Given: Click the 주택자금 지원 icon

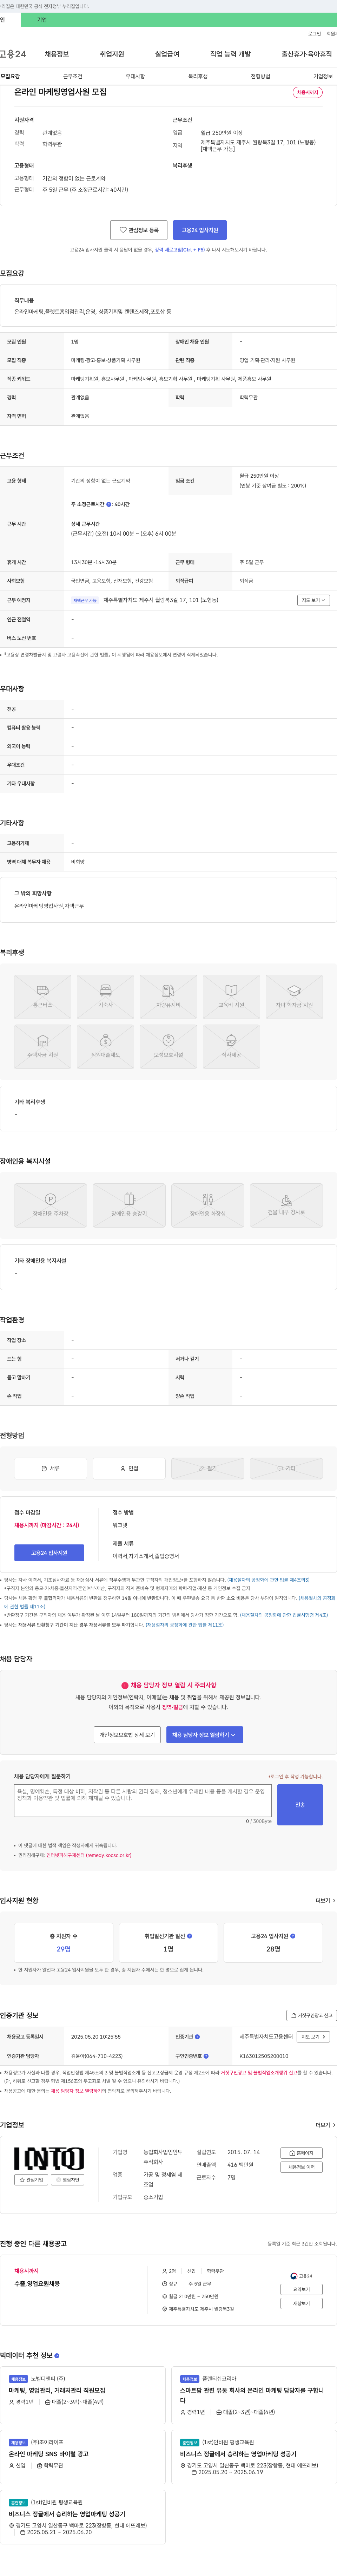Looking at the screenshot, I should tap(43, 1047).
